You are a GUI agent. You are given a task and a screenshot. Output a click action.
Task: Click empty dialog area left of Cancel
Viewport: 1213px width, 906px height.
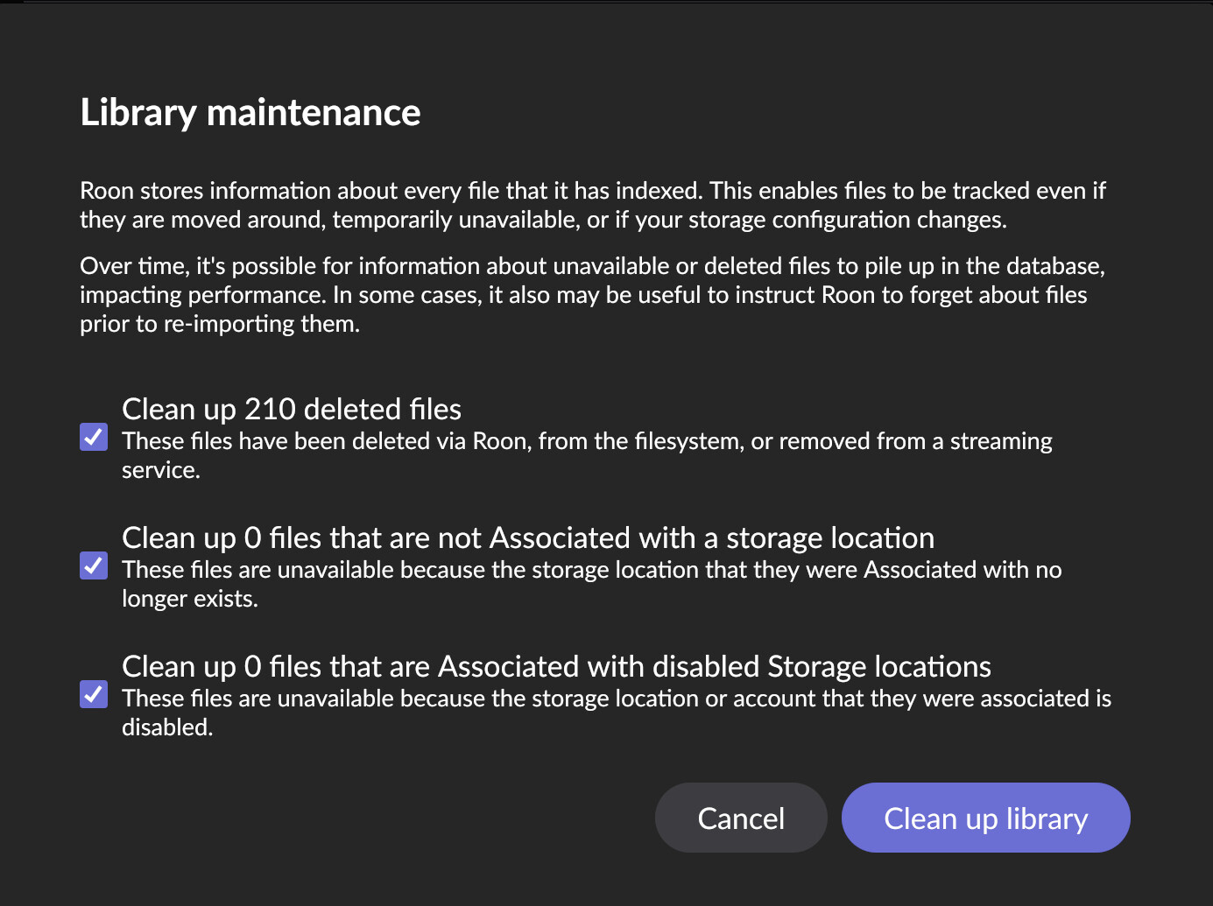click(350, 818)
